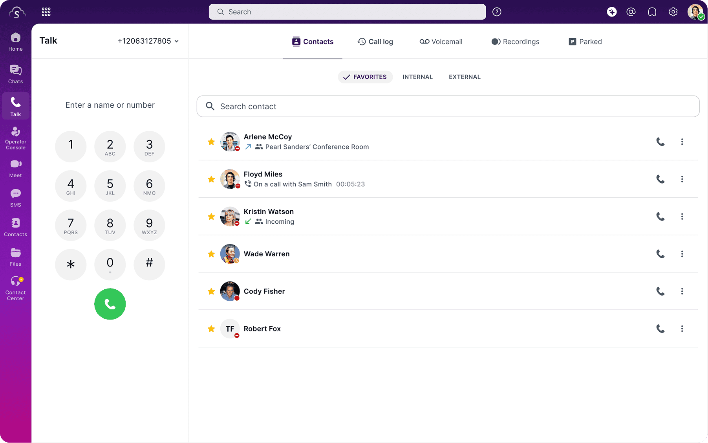
Task: Open the help question mark icon
Action: pyautogui.click(x=497, y=12)
